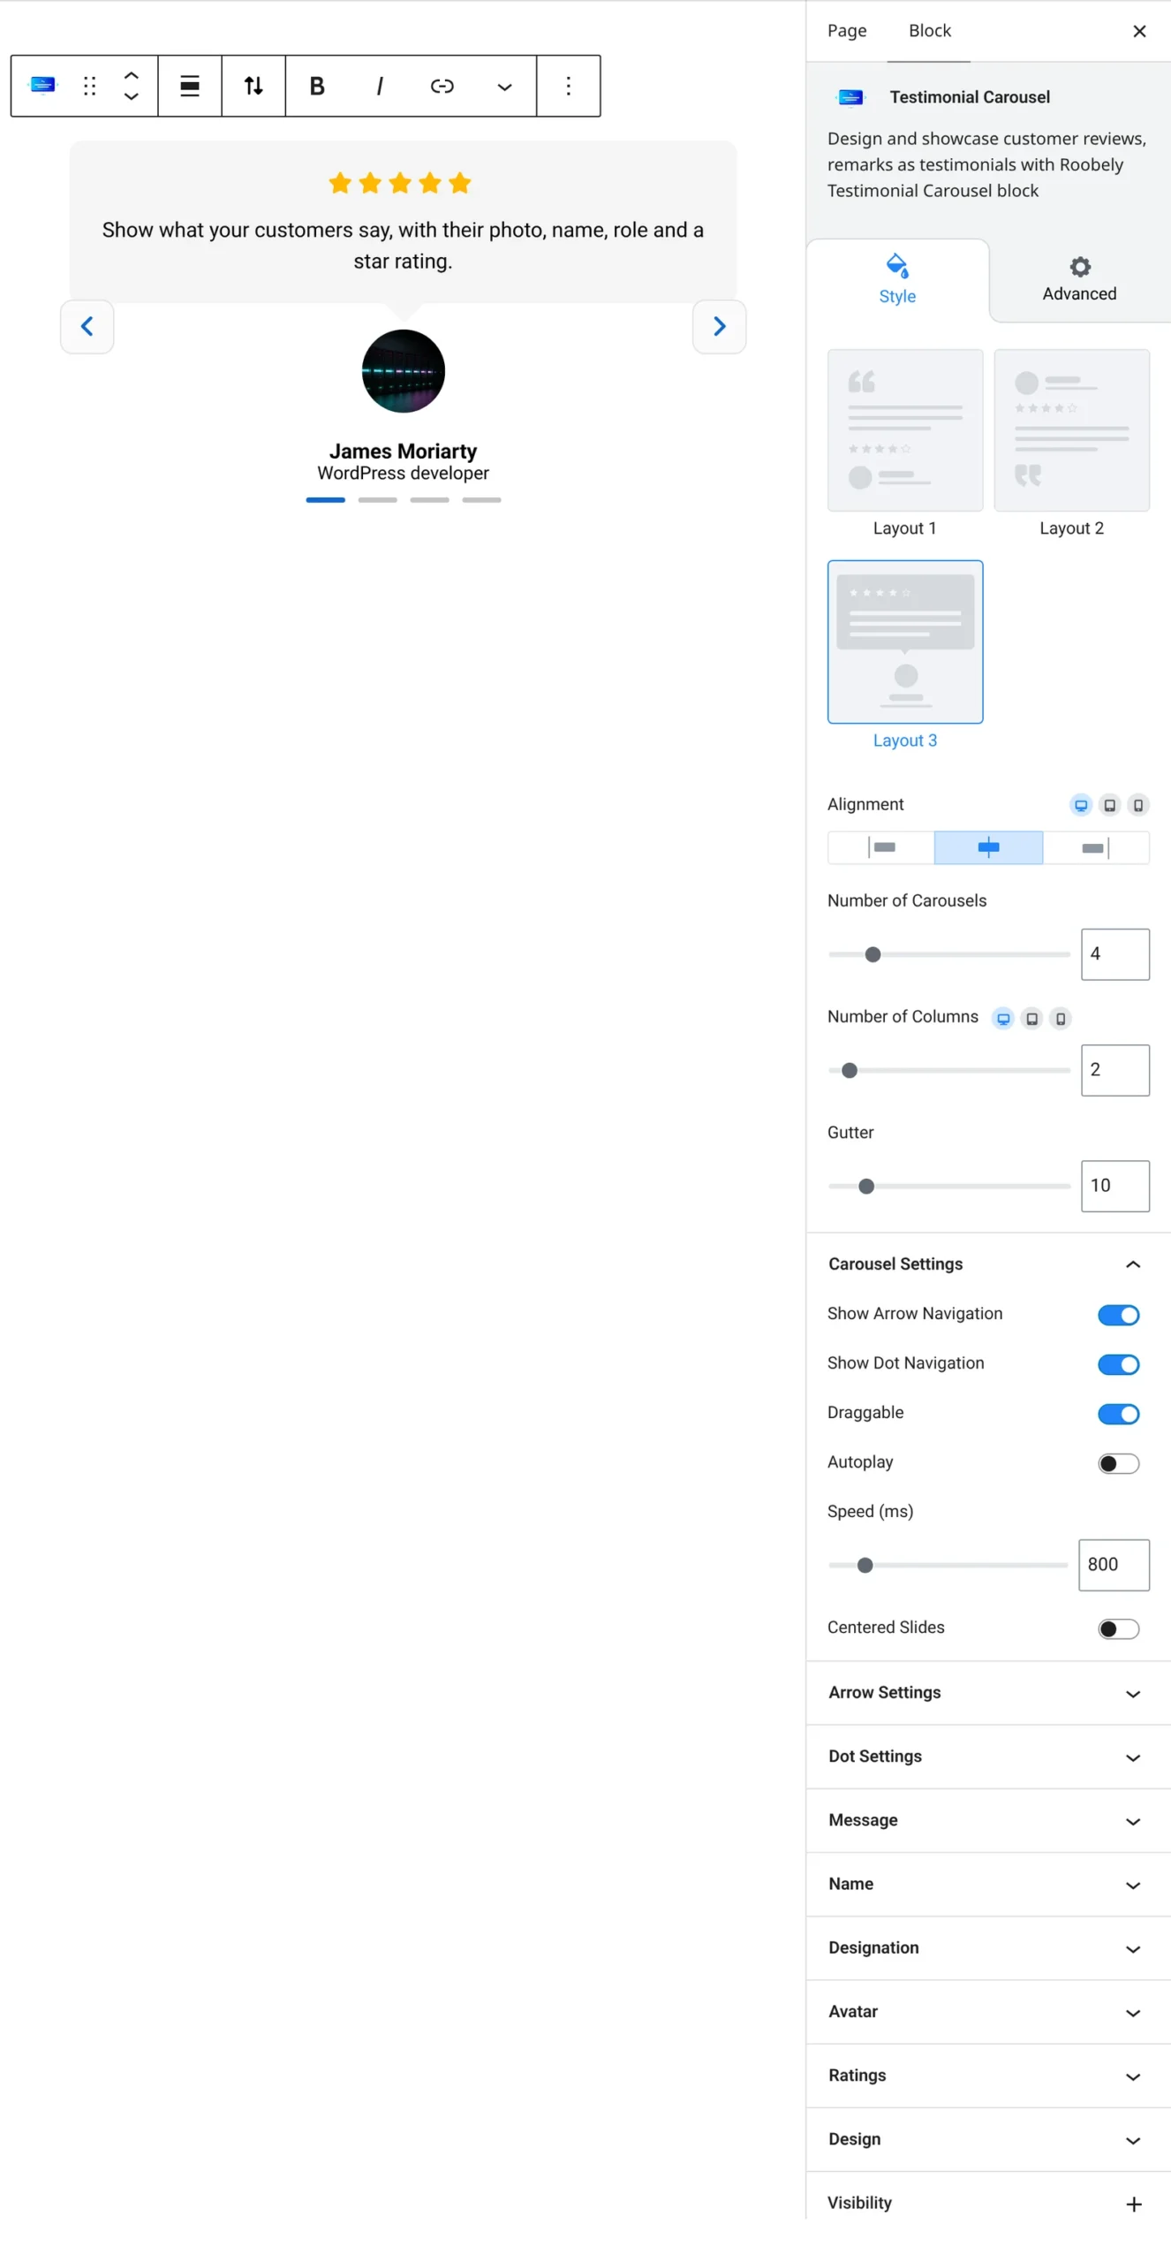
Task: Click the Number of Carousels slider handle
Action: [873, 954]
